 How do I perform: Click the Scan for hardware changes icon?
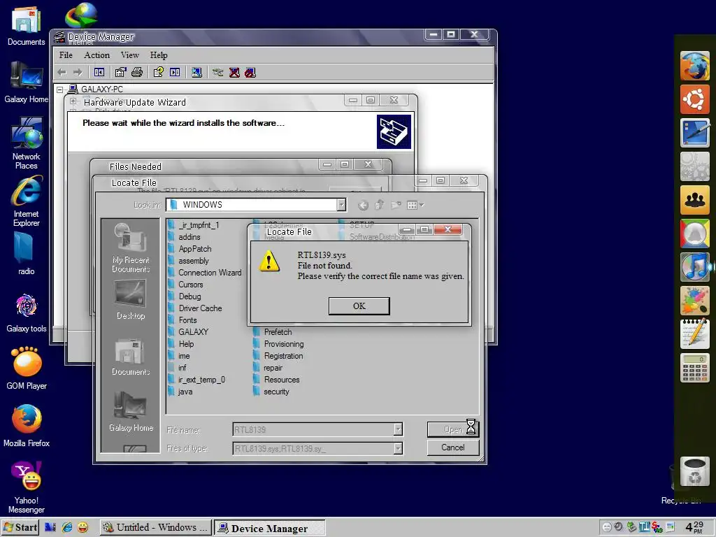click(x=196, y=72)
